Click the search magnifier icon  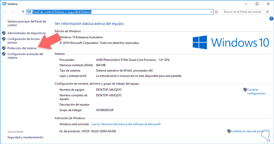267,12
